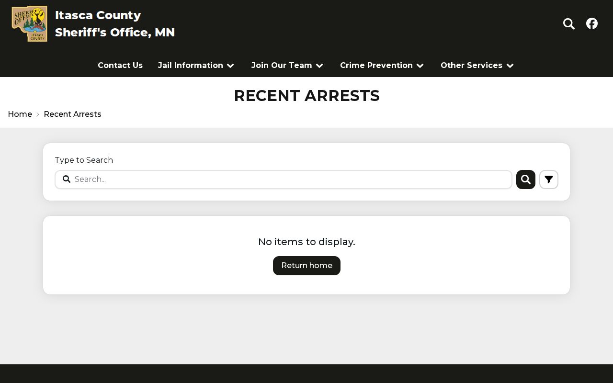Open Jail Information menu
Screen dimensions: 613x383
191,65
